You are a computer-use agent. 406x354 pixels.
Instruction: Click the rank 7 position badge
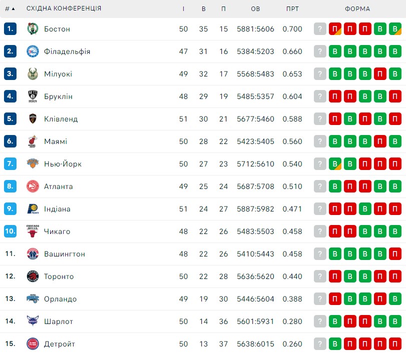coord(10,163)
